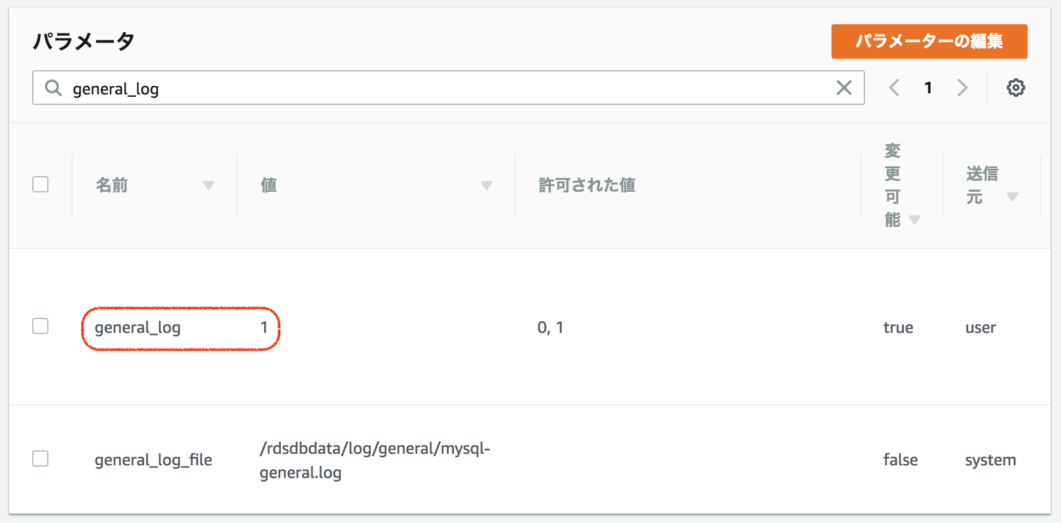Click the allowed values 0, 1 cell
Image resolution: width=1061 pixels, height=523 pixels.
tap(550, 328)
